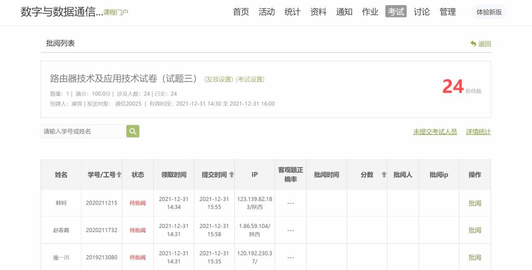Select the 作业 tab
The height and width of the screenshot is (270, 532).
pos(370,12)
